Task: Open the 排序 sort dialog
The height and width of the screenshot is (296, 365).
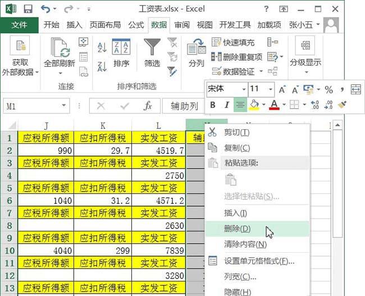Action: (x=121, y=53)
